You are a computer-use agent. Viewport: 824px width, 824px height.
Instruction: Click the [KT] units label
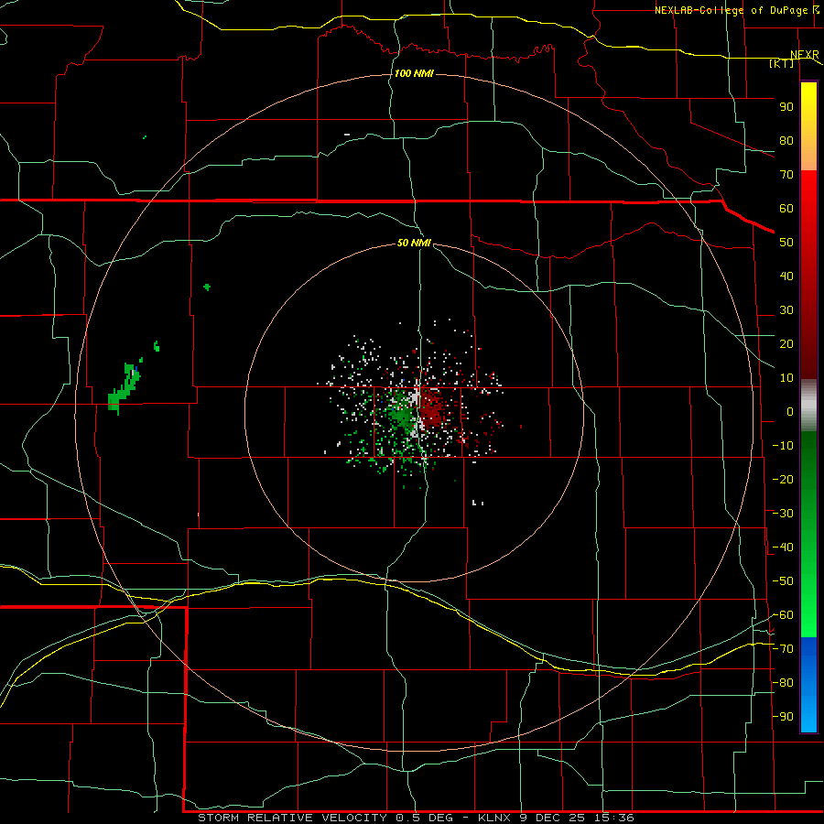click(782, 63)
